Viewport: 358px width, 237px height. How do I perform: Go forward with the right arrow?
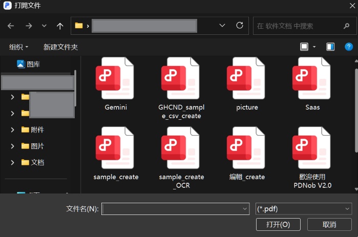click(x=29, y=26)
